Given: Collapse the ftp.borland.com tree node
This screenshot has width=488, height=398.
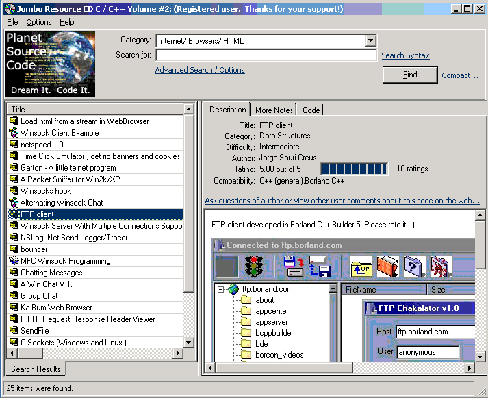Looking at the screenshot, I should coord(220,289).
